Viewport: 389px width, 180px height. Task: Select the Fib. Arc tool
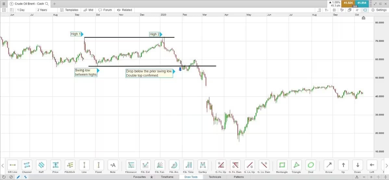point(174,165)
